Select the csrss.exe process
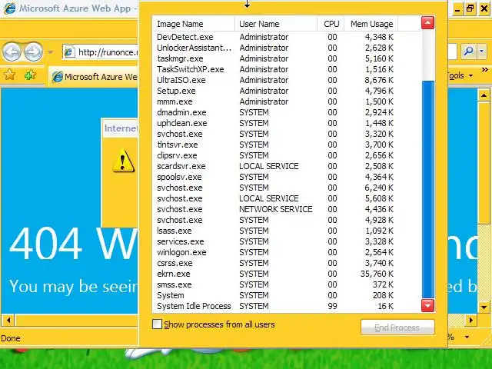Screen dimensions: 492x369 pyautogui.click(x=275, y=263)
